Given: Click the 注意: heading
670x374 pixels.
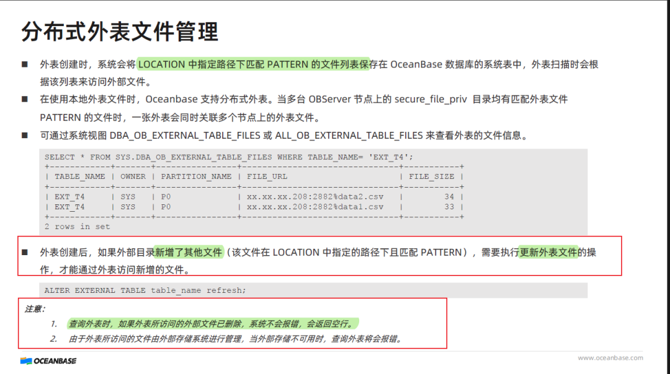Looking at the screenshot, I should click(35, 309).
